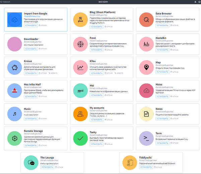Click the Import from Google cloud icon
Image resolution: width=201 pixels, height=174 pixels.
(15, 20)
